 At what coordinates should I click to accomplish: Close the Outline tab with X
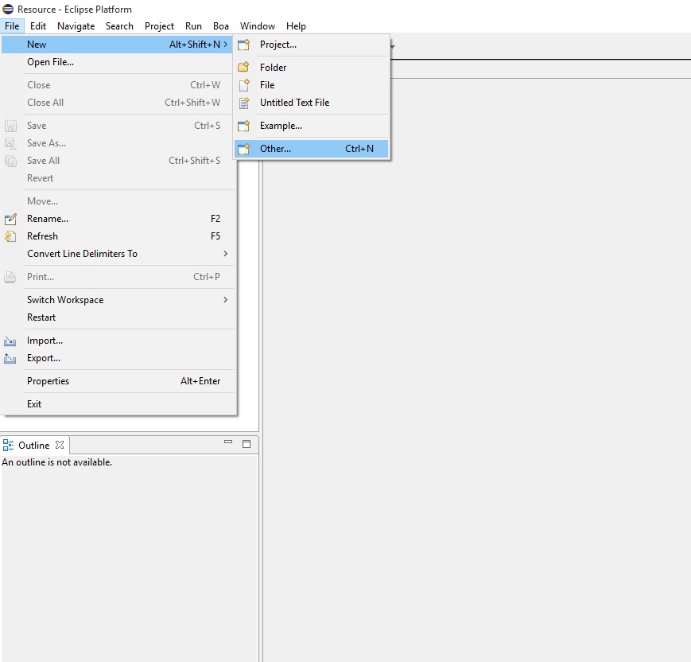(60, 445)
